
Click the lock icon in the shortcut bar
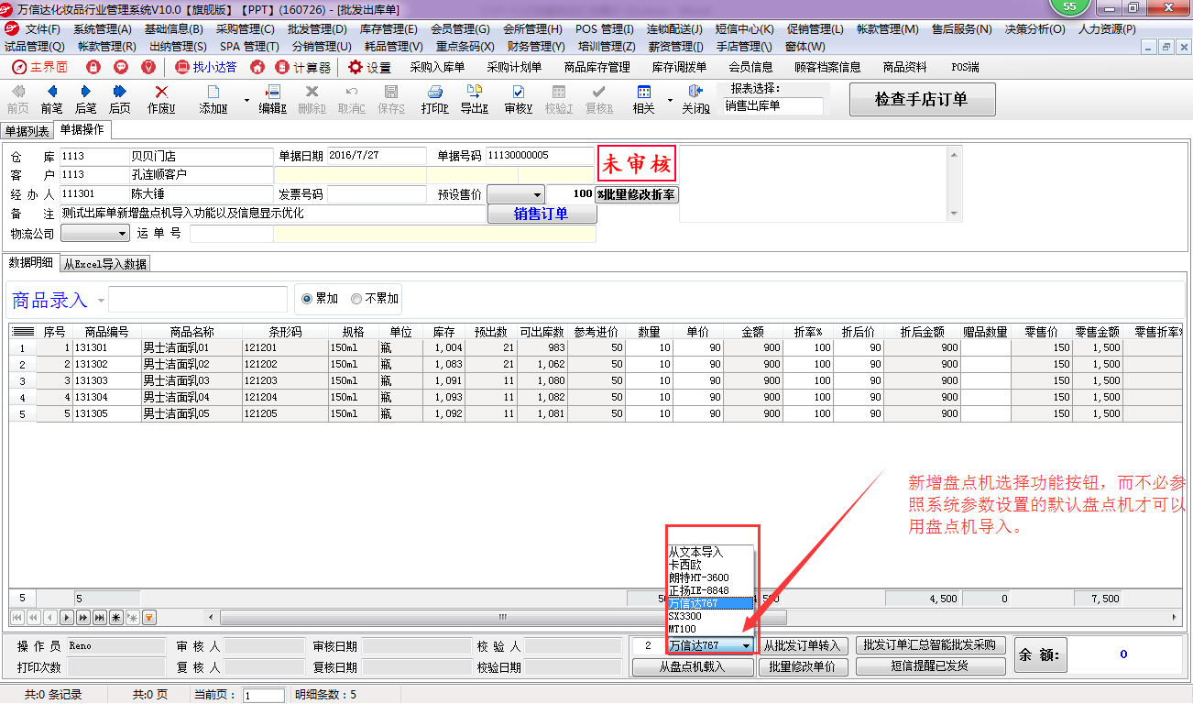(93, 67)
